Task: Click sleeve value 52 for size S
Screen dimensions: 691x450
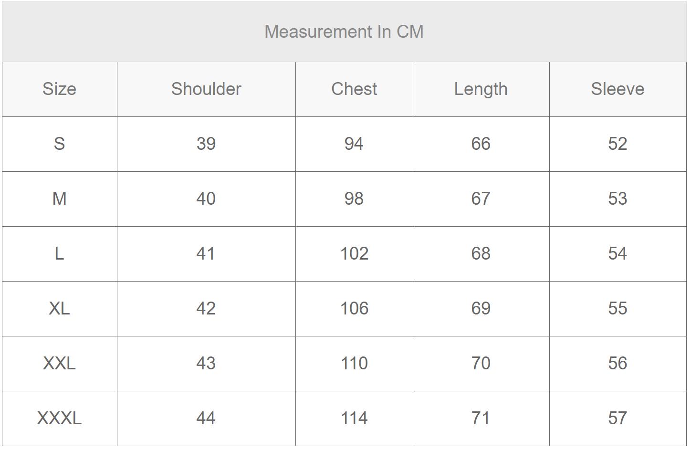Action: point(618,144)
